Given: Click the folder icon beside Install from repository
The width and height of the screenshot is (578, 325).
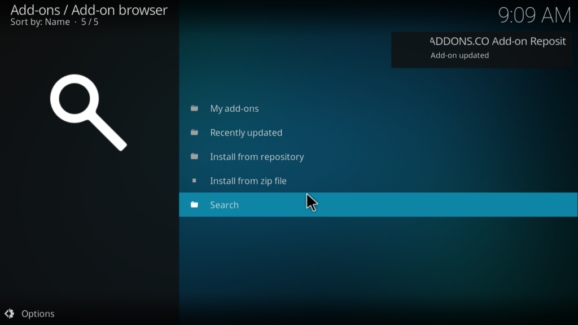Looking at the screenshot, I should click(x=194, y=157).
